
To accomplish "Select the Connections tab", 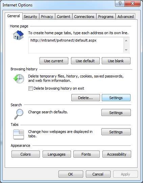I will point(84,17).
